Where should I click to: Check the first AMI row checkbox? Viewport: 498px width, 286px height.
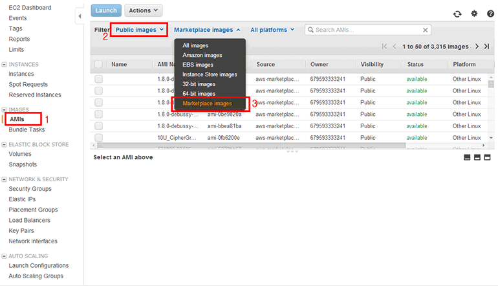tap(98, 79)
